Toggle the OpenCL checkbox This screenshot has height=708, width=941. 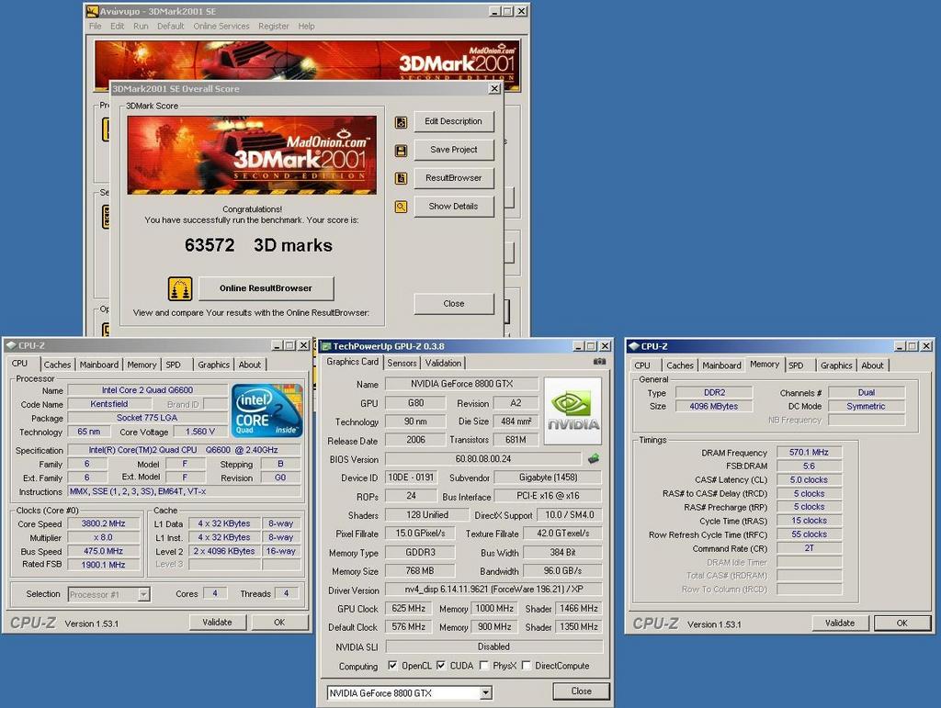click(392, 666)
